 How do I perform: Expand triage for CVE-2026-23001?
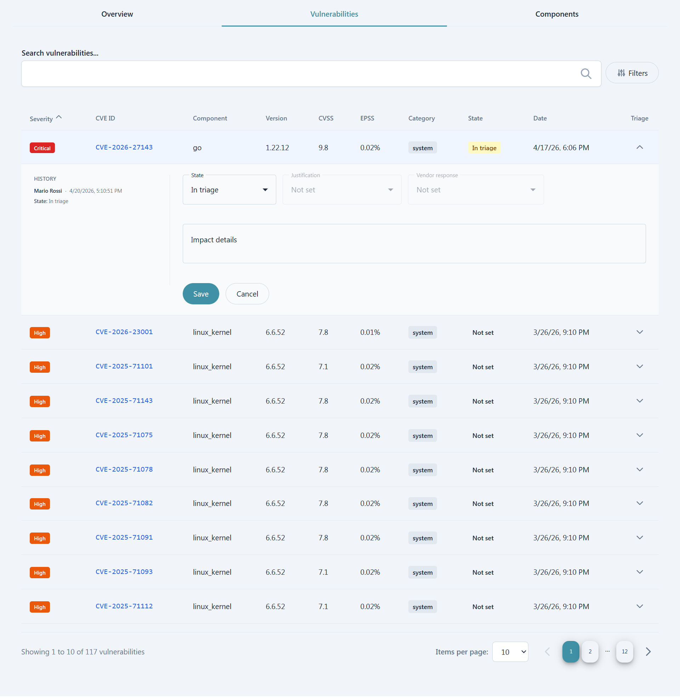click(x=639, y=332)
